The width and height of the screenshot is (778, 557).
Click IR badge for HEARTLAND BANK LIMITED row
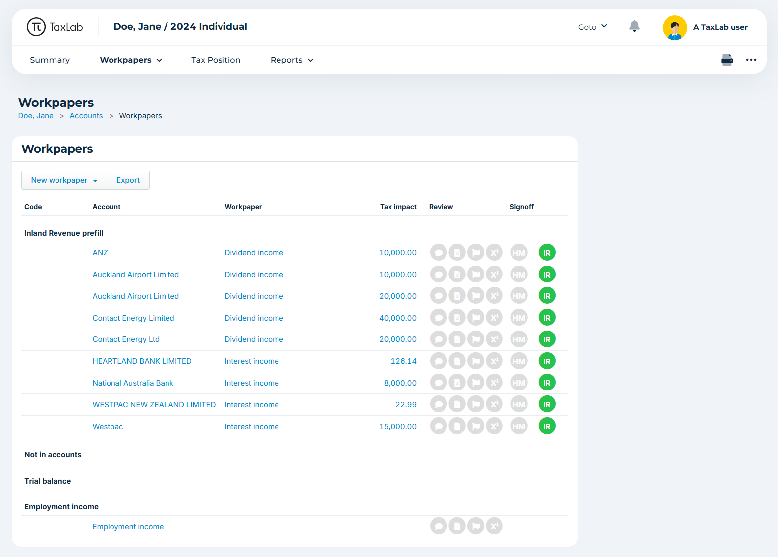(x=547, y=361)
